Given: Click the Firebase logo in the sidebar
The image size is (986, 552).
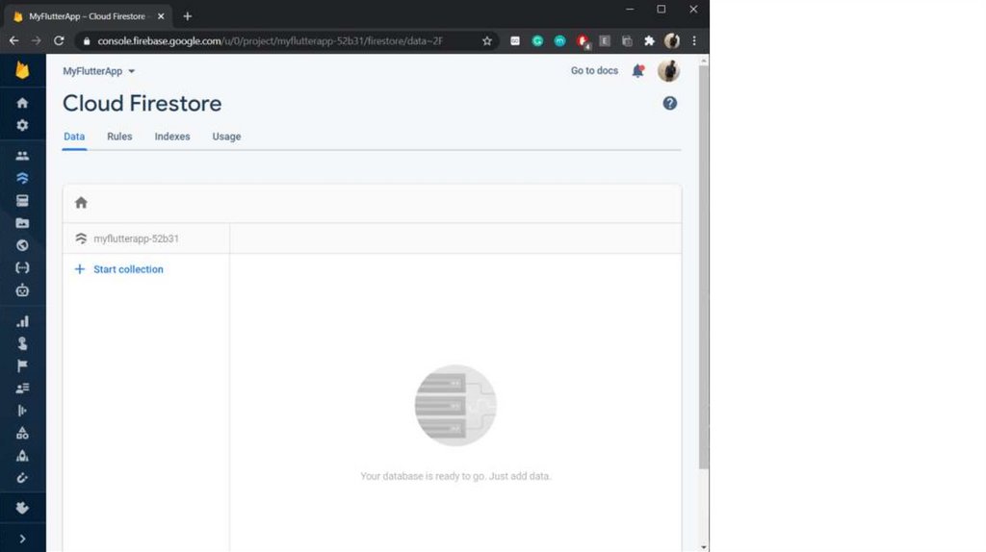Looking at the screenshot, I should [x=23, y=70].
